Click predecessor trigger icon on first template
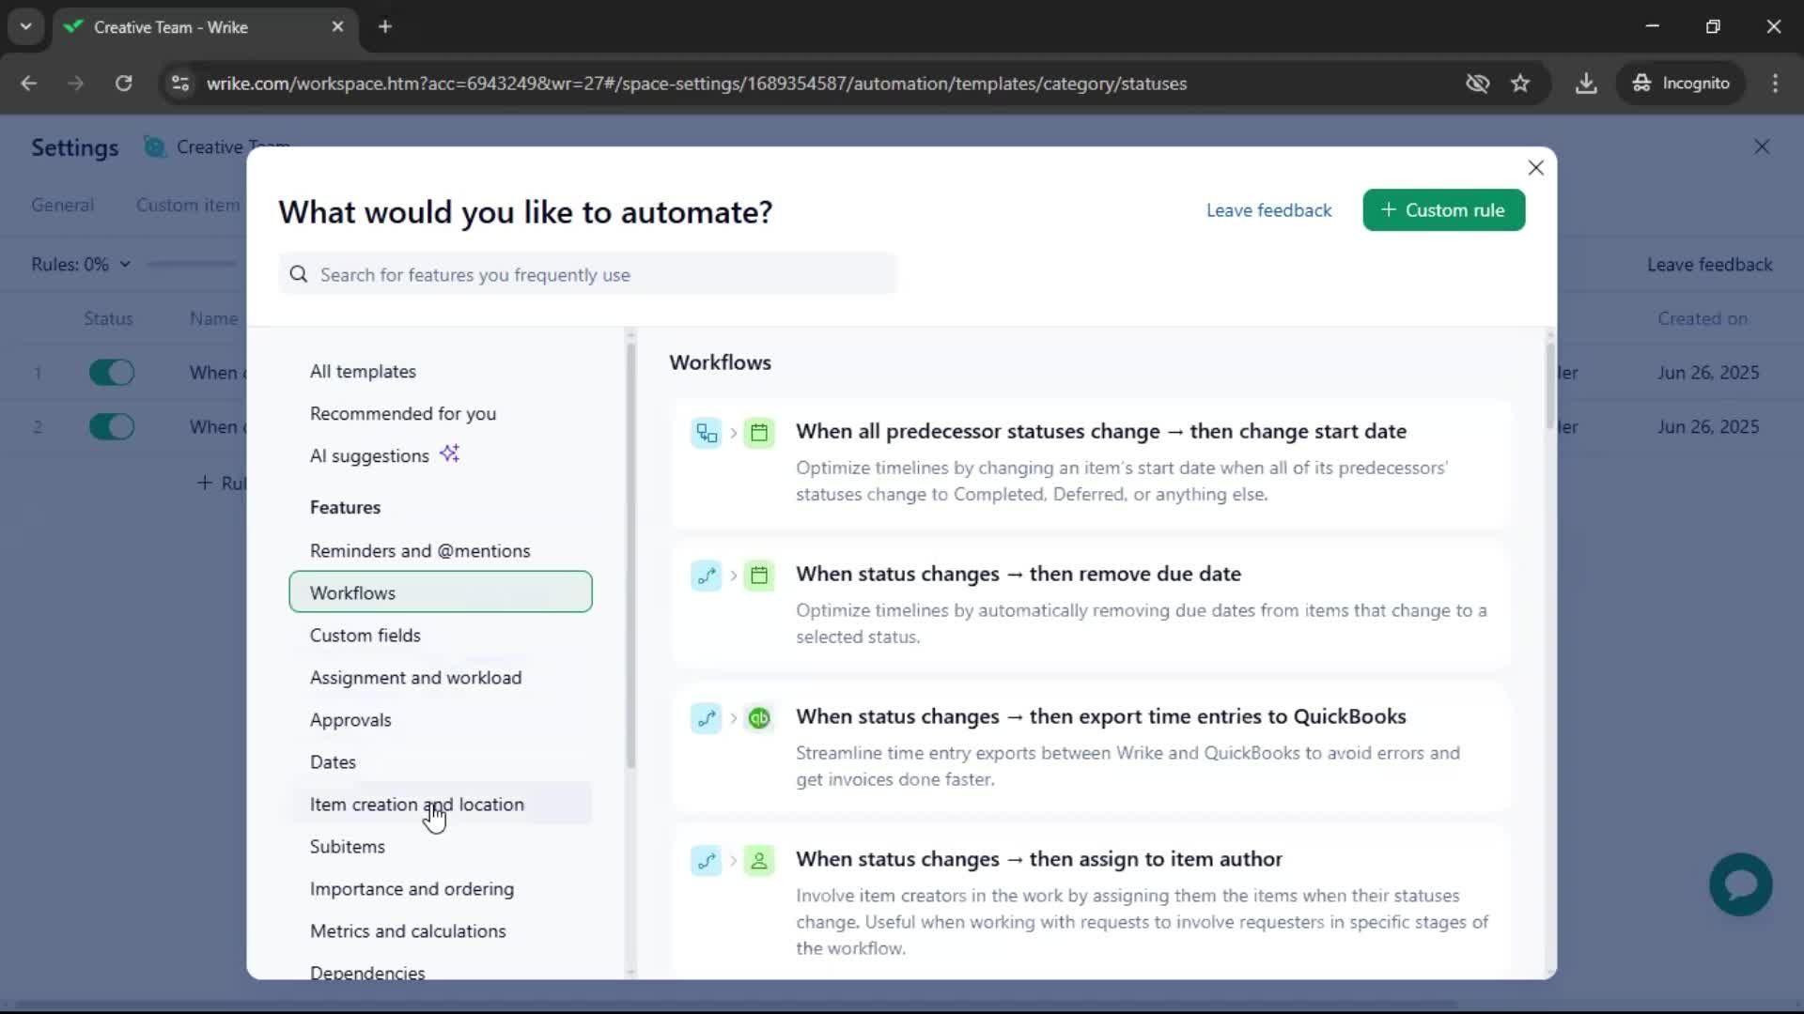Screen dimensions: 1804x1014 click(707, 433)
